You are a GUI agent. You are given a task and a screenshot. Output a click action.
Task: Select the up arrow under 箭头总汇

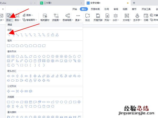pos(17,76)
